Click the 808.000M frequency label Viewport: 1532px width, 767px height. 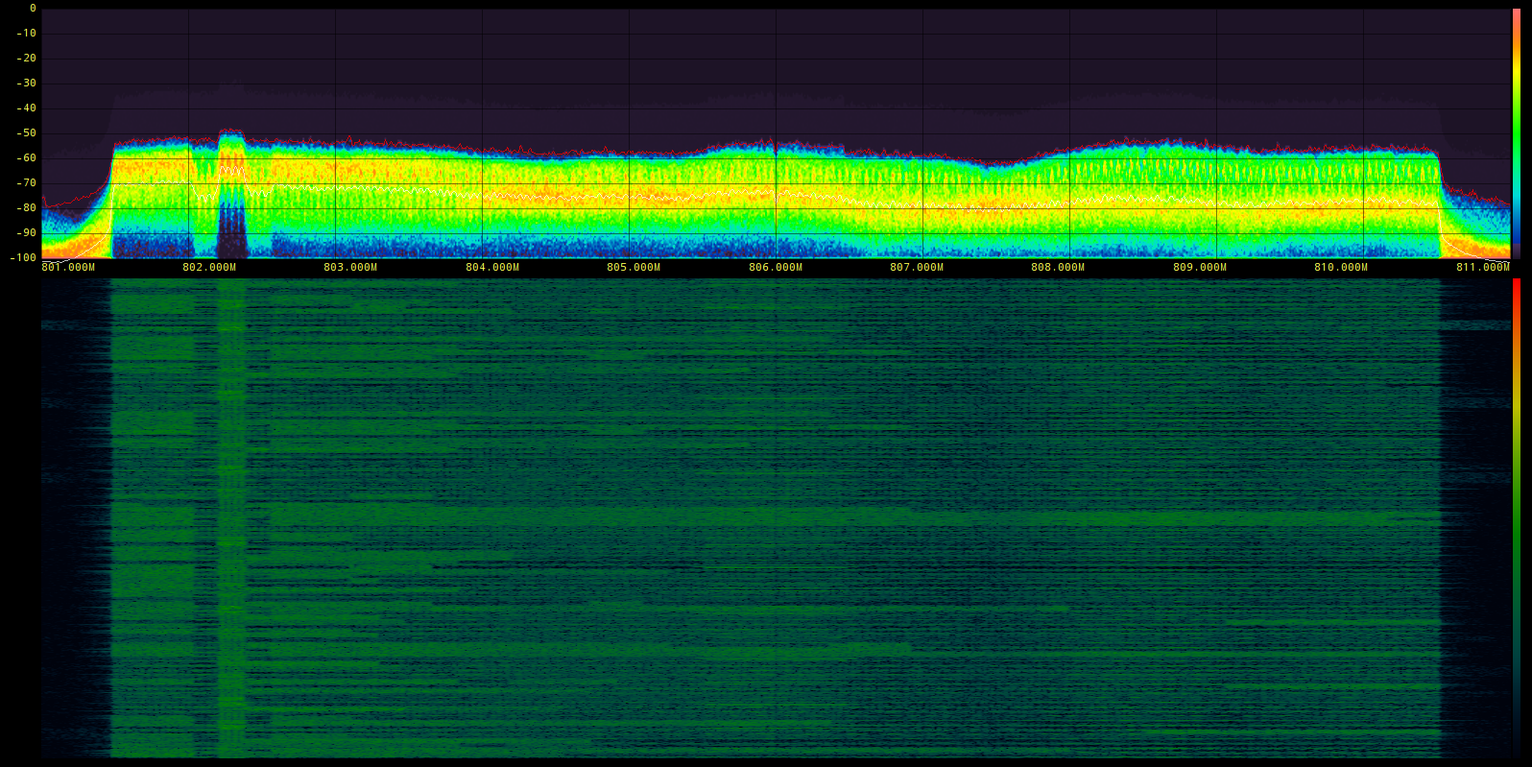click(x=1058, y=267)
